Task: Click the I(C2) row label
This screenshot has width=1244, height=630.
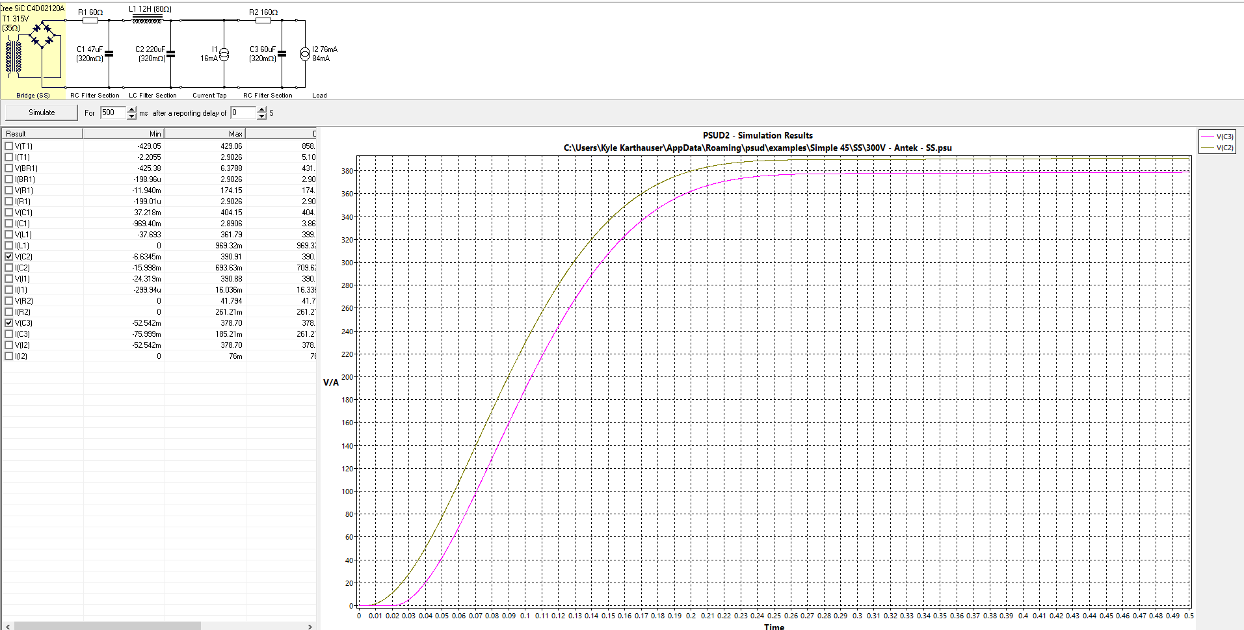Action: tap(23, 268)
